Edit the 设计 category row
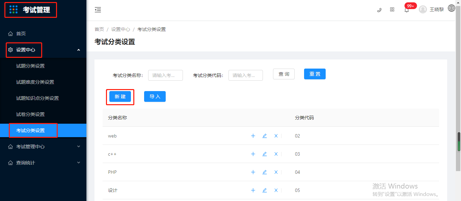This screenshot has height=201, width=461. pyautogui.click(x=265, y=190)
